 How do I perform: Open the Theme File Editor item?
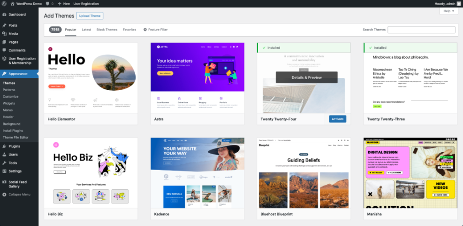pyautogui.click(x=15, y=137)
